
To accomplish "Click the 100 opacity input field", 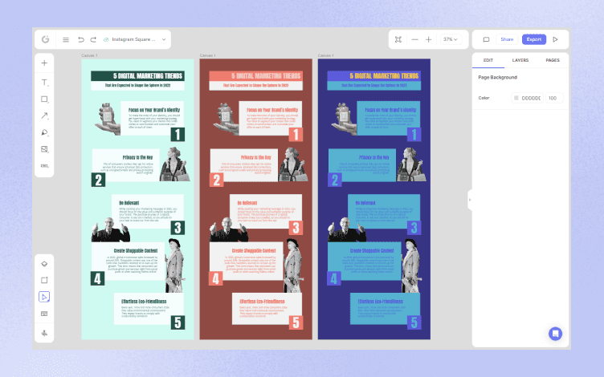I will (554, 98).
